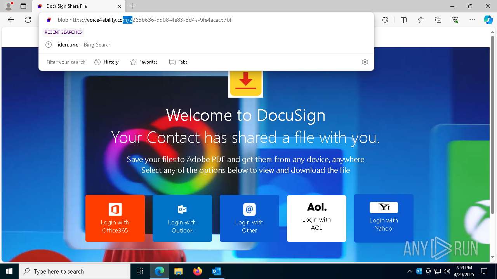Open the clock showing 7:59 PM
The width and height of the screenshot is (497, 279).
click(464, 271)
